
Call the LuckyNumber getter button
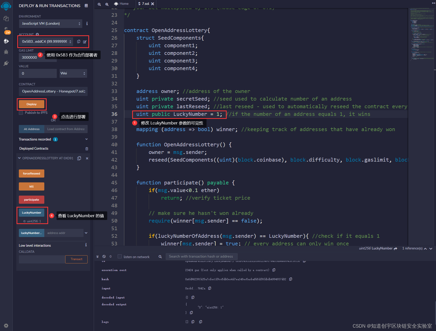32,213
